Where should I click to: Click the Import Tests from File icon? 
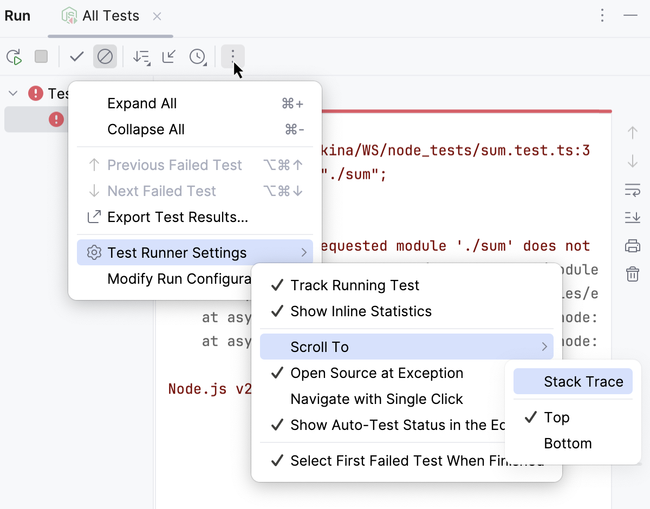coord(168,56)
